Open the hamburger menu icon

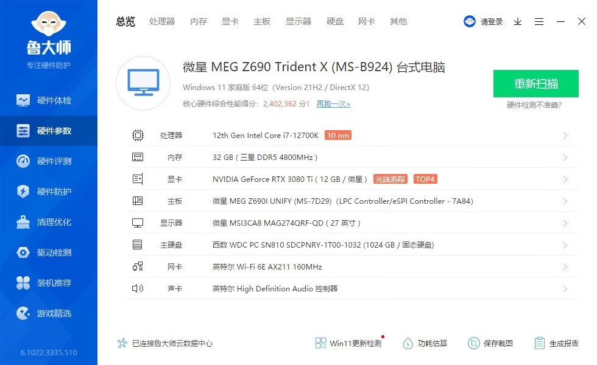pos(539,22)
